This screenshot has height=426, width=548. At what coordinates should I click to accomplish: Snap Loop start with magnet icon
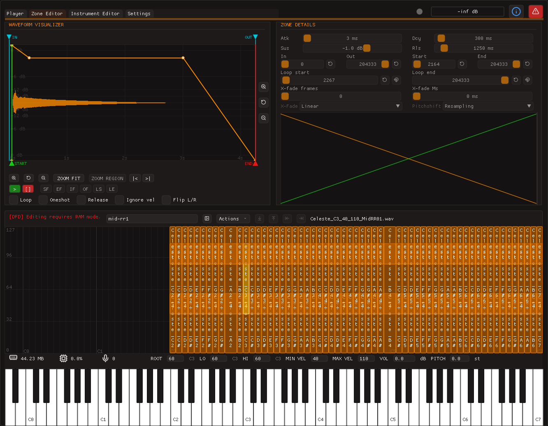coord(396,80)
